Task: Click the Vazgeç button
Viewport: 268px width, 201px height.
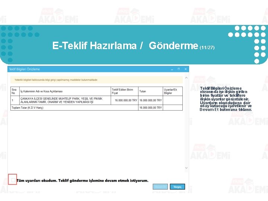Action: pyautogui.click(x=178, y=187)
